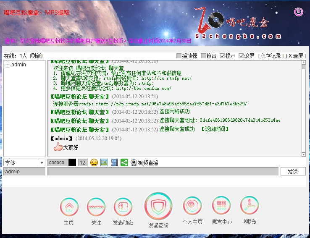Open 魔盒中心 from bottom bar
The image size is (310, 238).
[221, 206]
